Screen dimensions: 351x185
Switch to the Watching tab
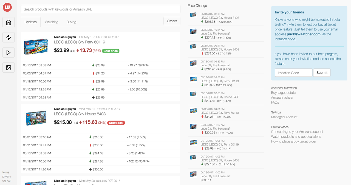pyautogui.click(x=52, y=22)
